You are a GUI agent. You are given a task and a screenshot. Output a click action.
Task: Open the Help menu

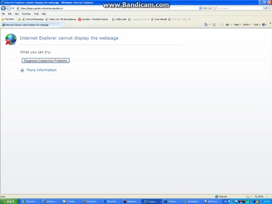click(x=44, y=14)
